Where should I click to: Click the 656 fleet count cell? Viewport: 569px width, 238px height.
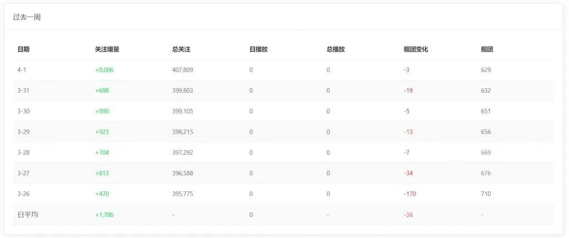[x=486, y=132]
